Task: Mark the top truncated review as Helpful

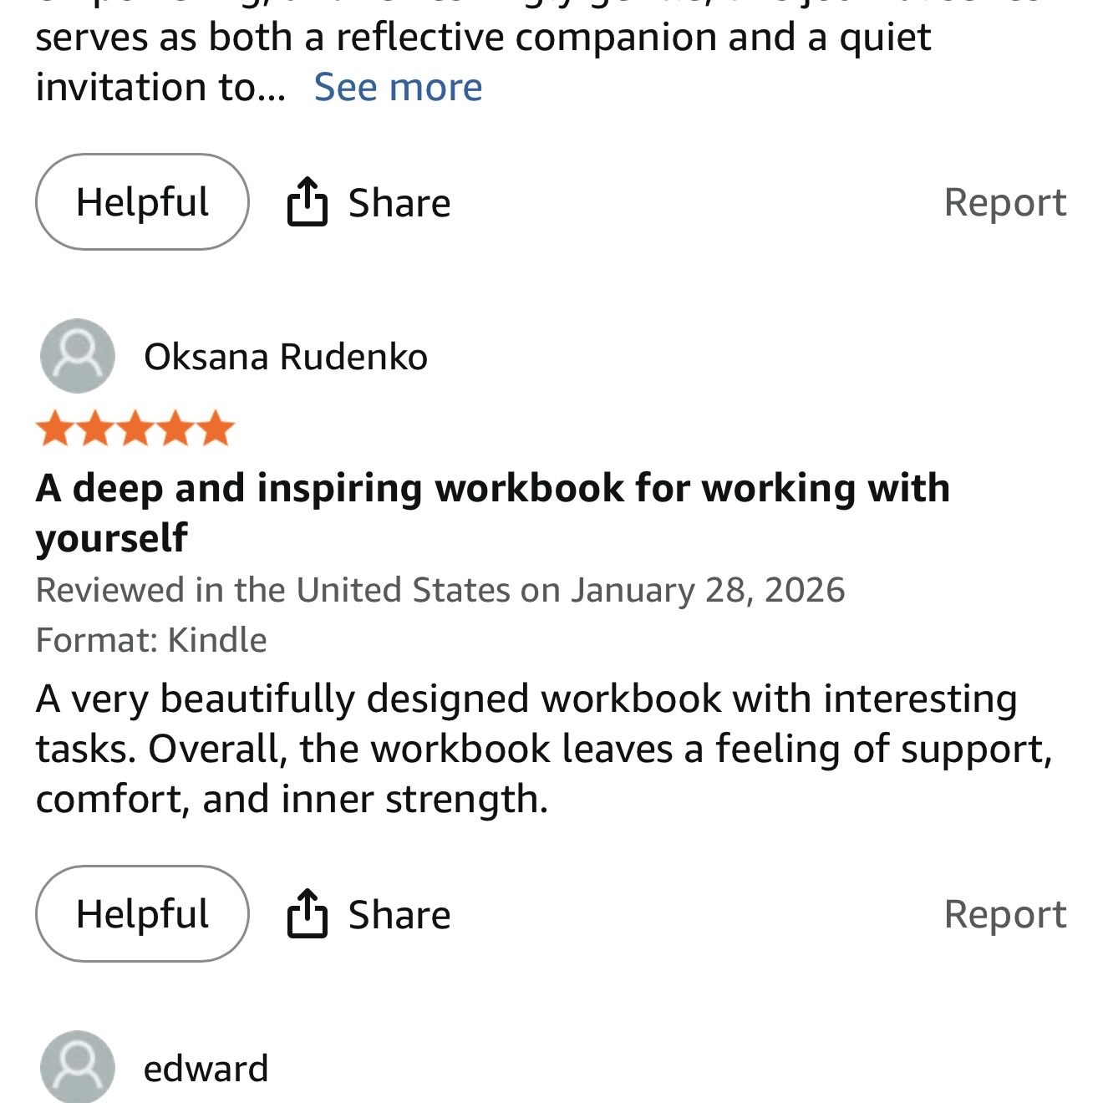Action: [142, 202]
